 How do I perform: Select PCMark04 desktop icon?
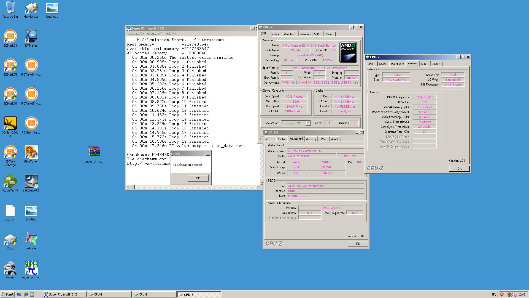tap(31, 67)
